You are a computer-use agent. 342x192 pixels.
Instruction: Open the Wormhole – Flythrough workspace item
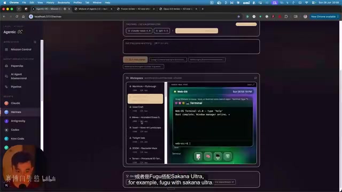(145, 88)
